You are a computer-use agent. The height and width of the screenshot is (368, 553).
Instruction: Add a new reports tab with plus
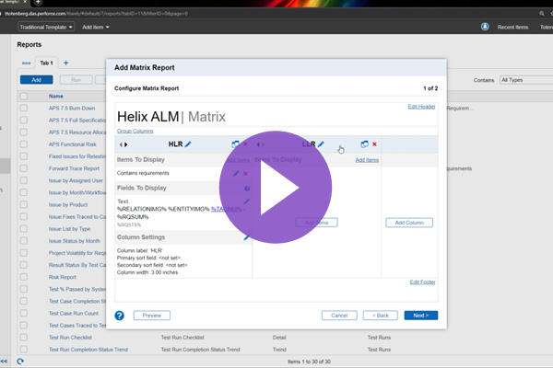pyautogui.click(x=65, y=63)
